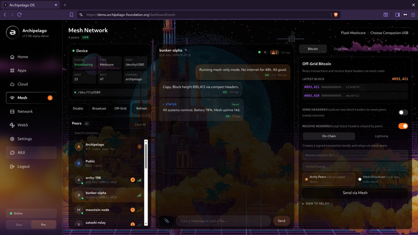The width and height of the screenshot is (418, 235).
Task: Go back in browser history
Action: coord(5,15)
